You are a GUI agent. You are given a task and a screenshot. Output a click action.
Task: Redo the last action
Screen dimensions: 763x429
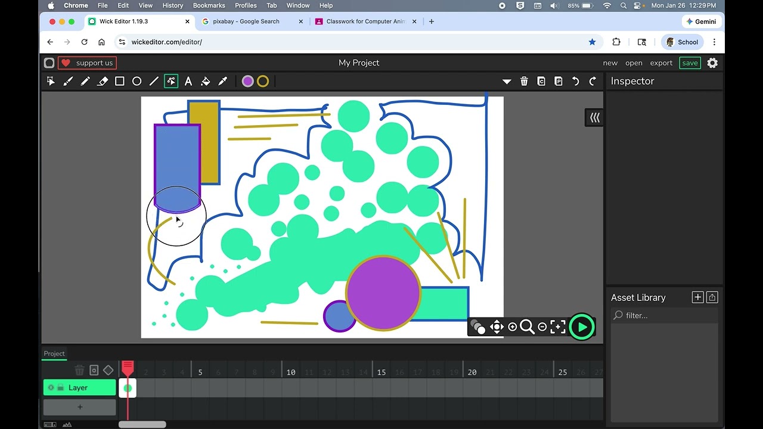pos(593,81)
